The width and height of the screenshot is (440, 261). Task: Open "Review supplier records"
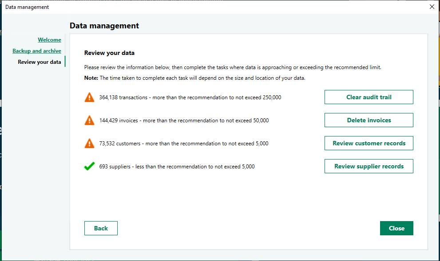[x=369, y=166]
